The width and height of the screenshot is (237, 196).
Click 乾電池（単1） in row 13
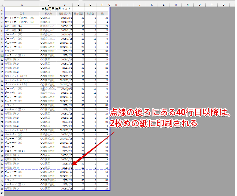tap(22, 59)
